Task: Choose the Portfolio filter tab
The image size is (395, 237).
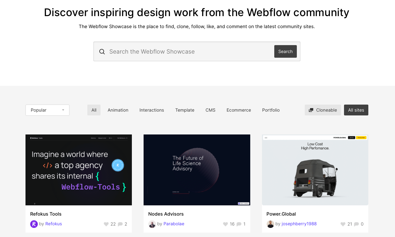Action: (x=271, y=110)
